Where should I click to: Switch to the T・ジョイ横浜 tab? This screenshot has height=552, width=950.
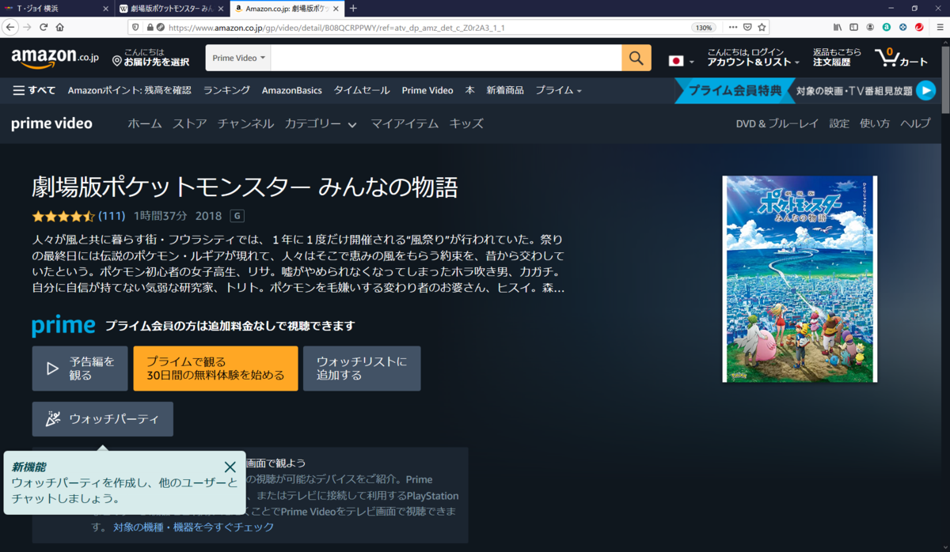tap(57, 9)
